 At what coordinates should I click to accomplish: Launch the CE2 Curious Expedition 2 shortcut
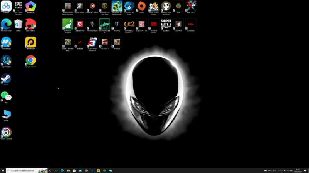[129, 26]
